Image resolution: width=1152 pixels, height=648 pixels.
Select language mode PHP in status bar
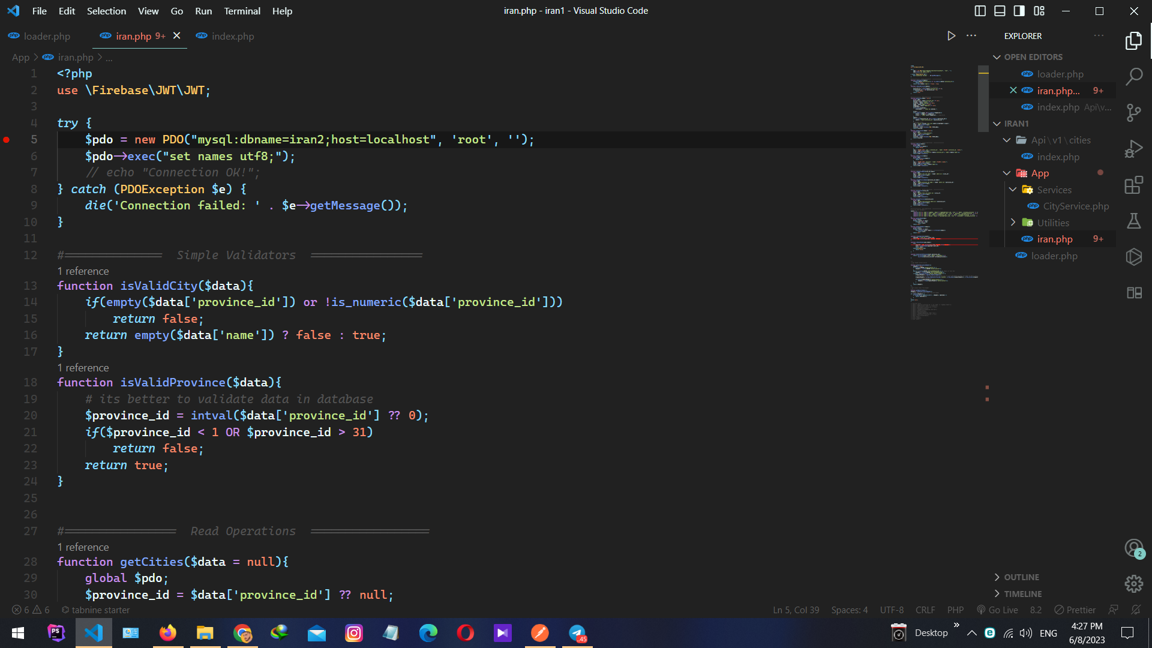point(955,610)
